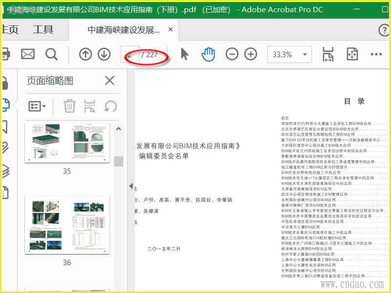The image size is (391, 293).
Task: Zoom out with minus button
Action: click(232, 54)
